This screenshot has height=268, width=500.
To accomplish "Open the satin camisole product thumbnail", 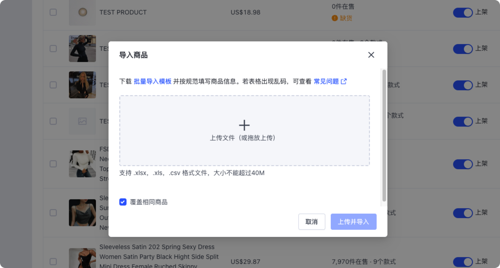I will [82, 213].
